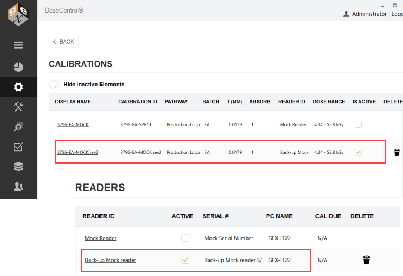Open the pie chart dashboard icon
This screenshot has width=403, height=276.
pos(18,67)
